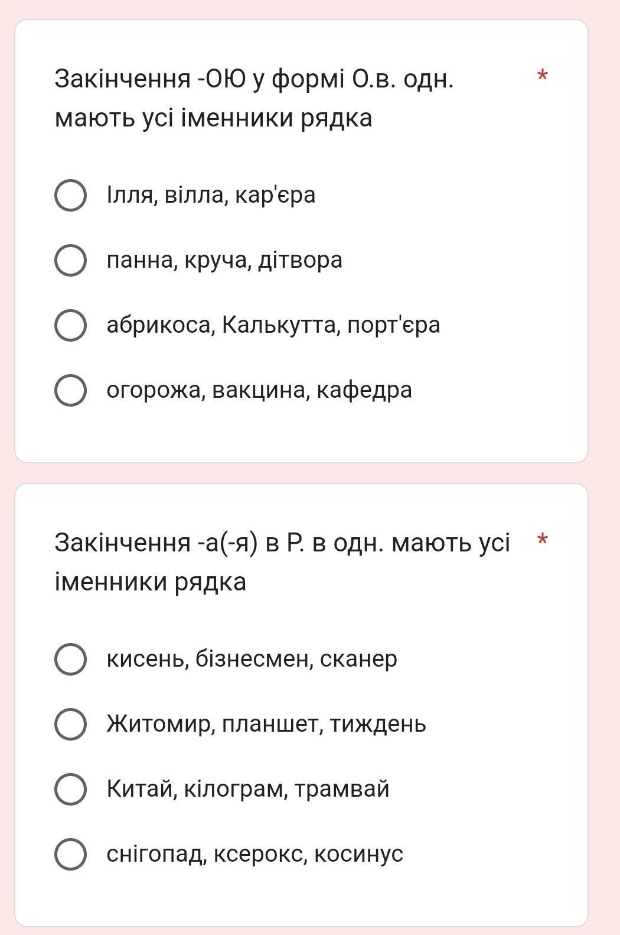Click the required asterisk on the -а(-я) question

click(x=543, y=540)
